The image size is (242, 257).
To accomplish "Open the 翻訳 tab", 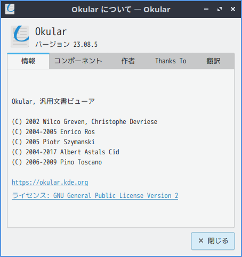I will pos(213,61).
